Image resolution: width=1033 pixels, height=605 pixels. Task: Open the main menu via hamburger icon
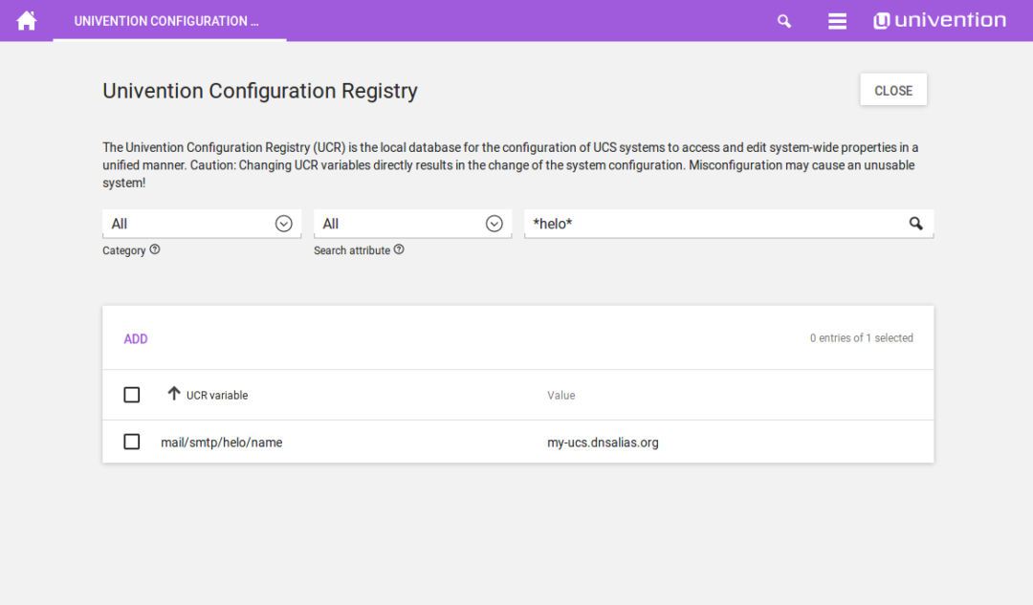pyautogui.click(x=837, y=20)
